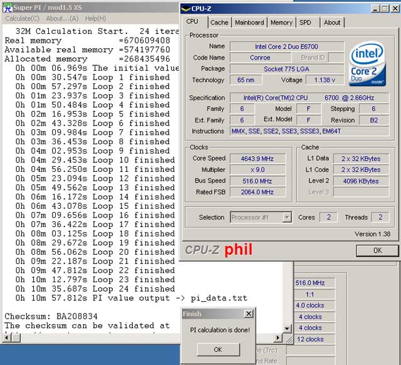Click the Code Name value 'Conroe'
The width and height of the screenshot is (401, 365).
pos(261,58)
